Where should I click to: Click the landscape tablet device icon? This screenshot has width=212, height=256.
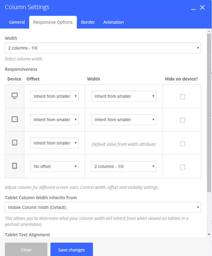[x=14, y=119]
